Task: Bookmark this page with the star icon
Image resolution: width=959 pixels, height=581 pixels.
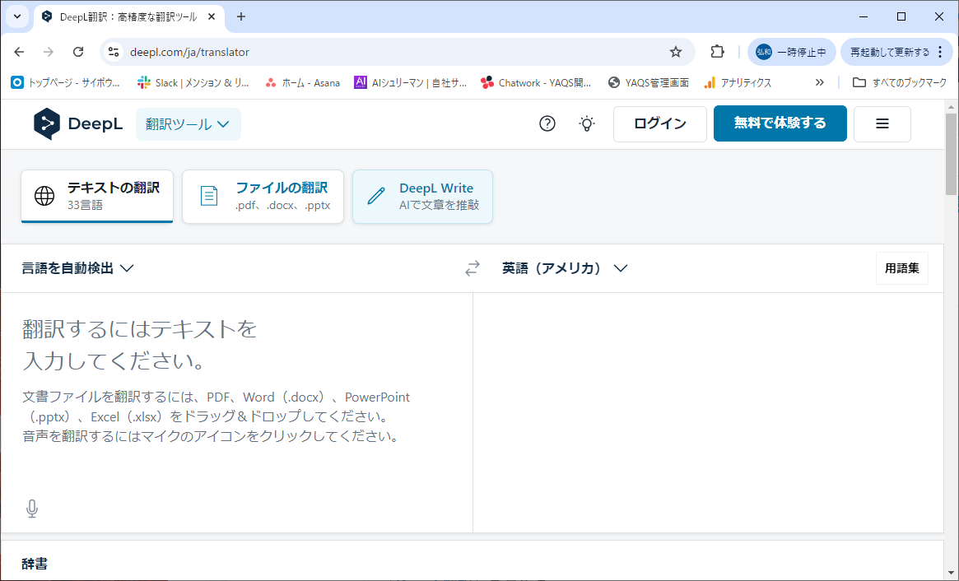Action: point(675,52)
